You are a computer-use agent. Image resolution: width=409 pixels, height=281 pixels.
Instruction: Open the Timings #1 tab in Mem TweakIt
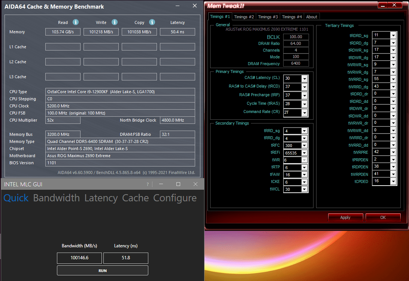pos(220,16)
